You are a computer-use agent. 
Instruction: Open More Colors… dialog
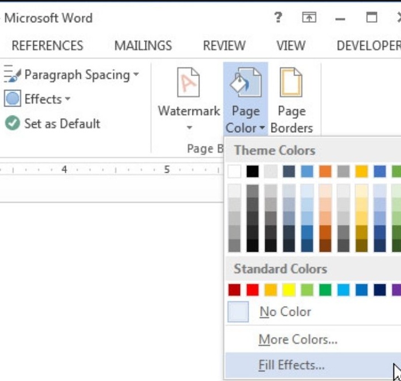pyautogui.click(x=313, y=339)
